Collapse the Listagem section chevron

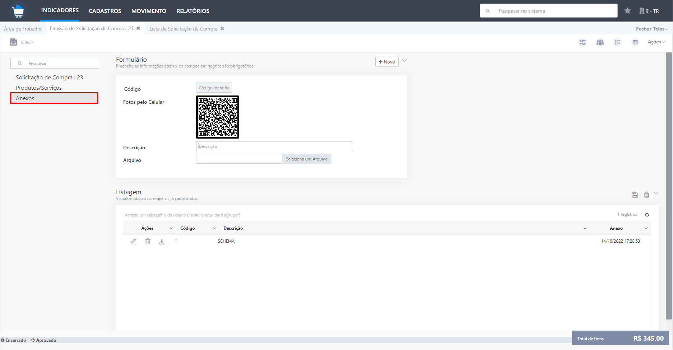point(656,193)
